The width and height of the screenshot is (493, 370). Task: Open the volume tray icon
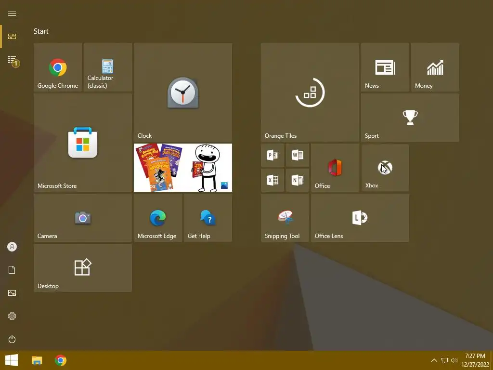[x=454, y=360]
